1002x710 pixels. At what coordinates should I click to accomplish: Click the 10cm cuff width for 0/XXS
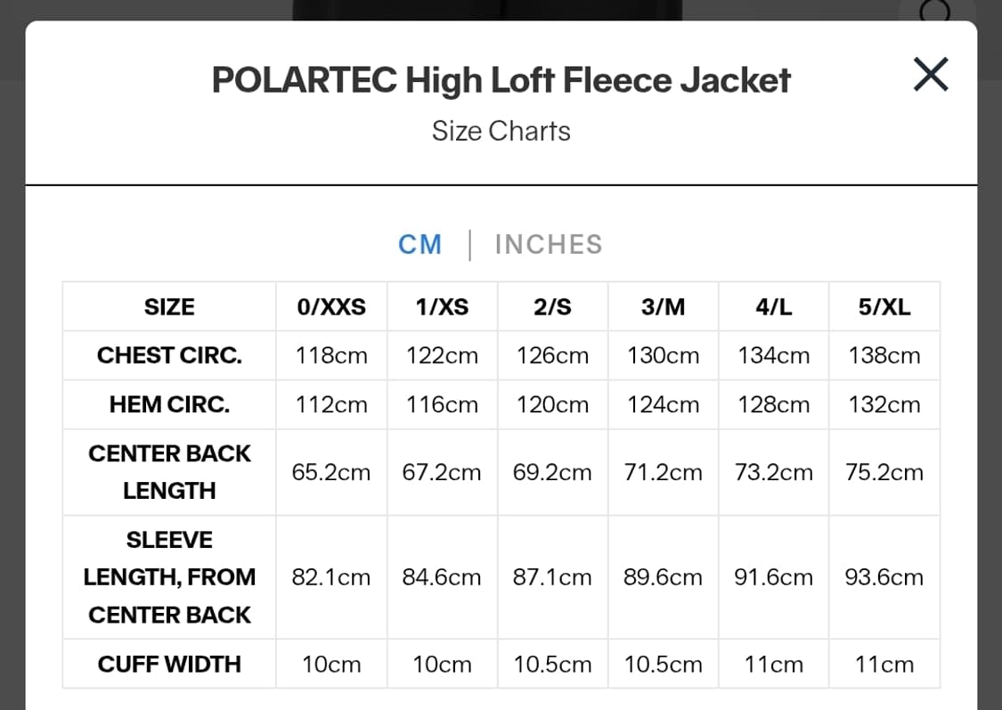pos(331,664)
